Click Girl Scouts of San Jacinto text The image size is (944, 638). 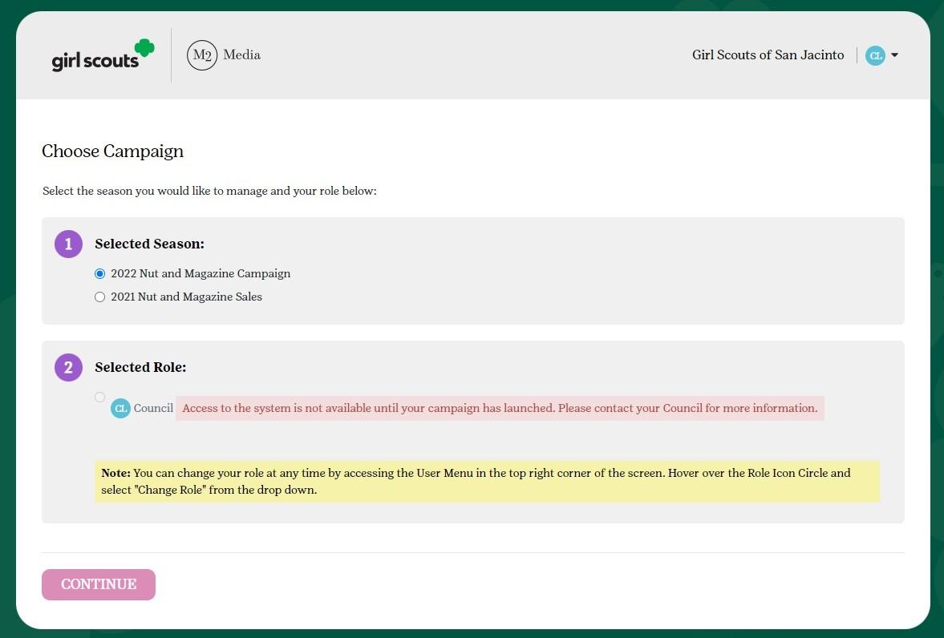tap(768, 55)
